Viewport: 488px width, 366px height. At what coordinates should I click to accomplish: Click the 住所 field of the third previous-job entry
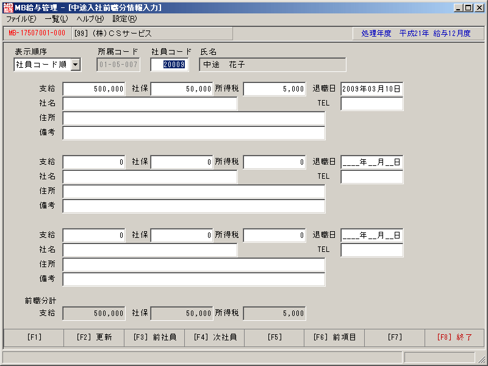(x=194, y=265)
